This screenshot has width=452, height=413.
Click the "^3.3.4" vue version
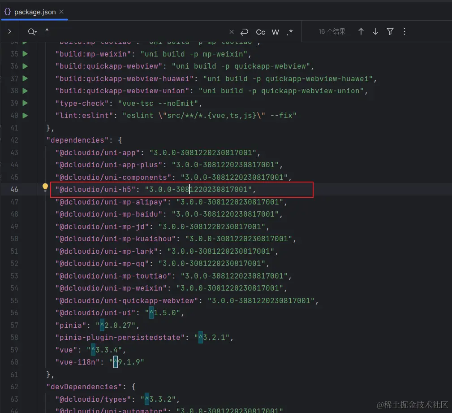(104, 350)
